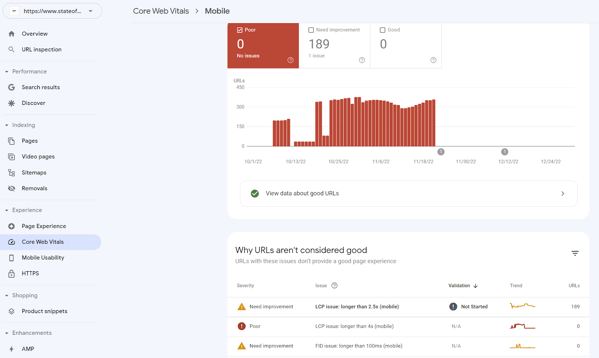Open the Sitemaps section
Viewport: 599px width, 358px height.
[34, 172]
